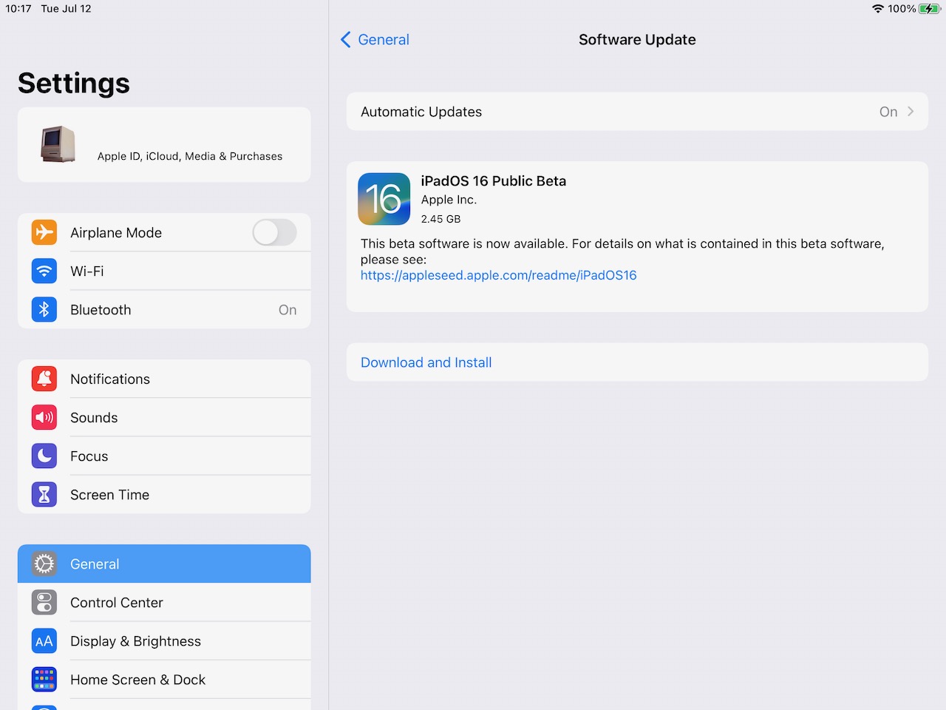Tap the General gear icon

44,564
